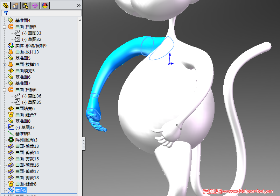This screenshot has height=196, width=280.
Task: Select the 镜向5 tree item label
Action: [21, 190]
